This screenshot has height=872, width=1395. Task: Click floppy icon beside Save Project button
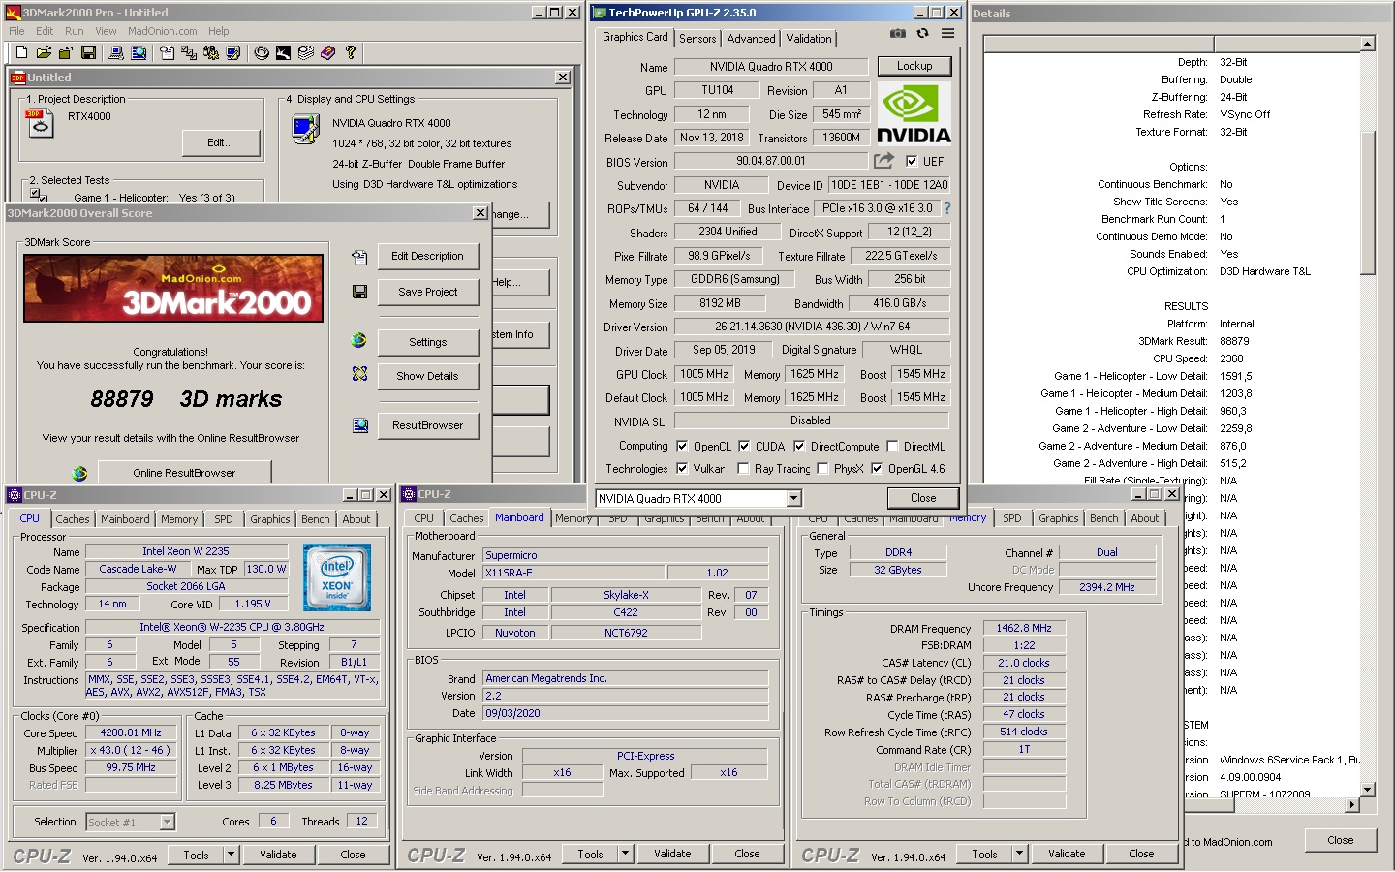[359, 292]
